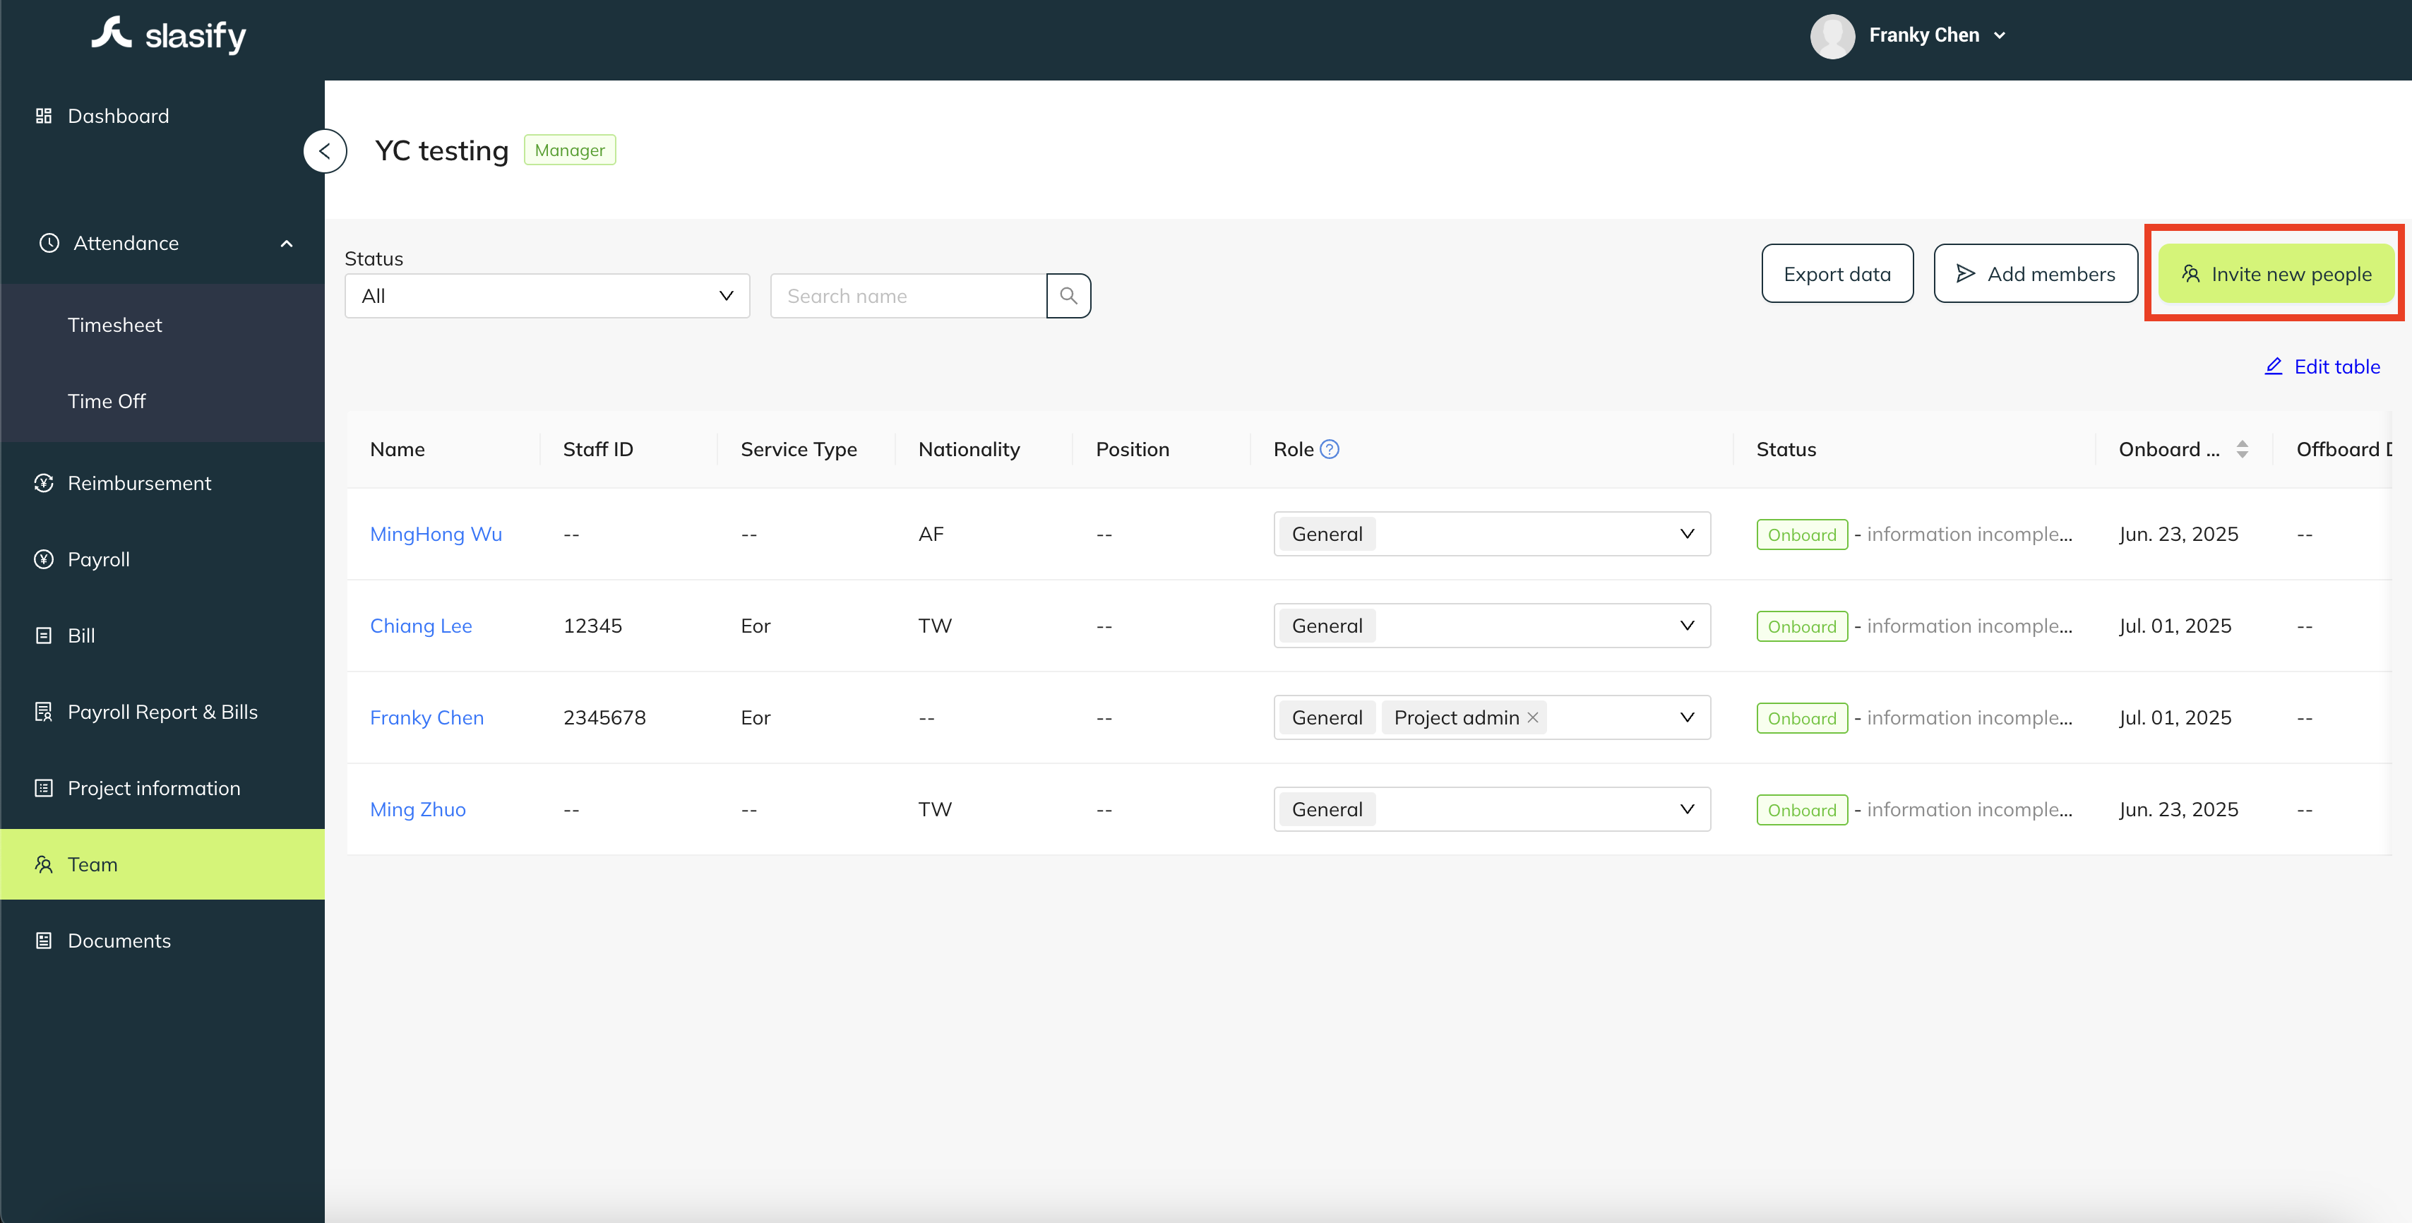
Task: Sort by the Onboard date column arrows
Action: tap(2243, 450)
